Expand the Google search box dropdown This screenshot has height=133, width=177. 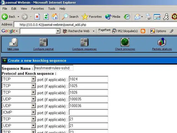pos(58,31)
